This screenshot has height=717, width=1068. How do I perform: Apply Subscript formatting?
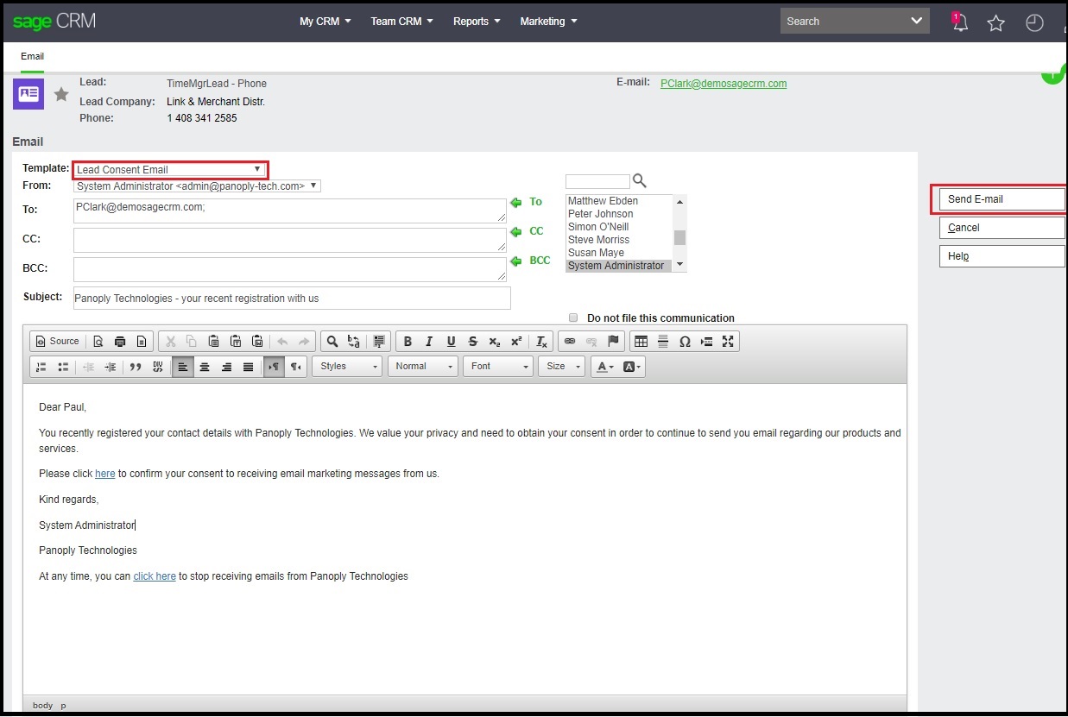494,341
